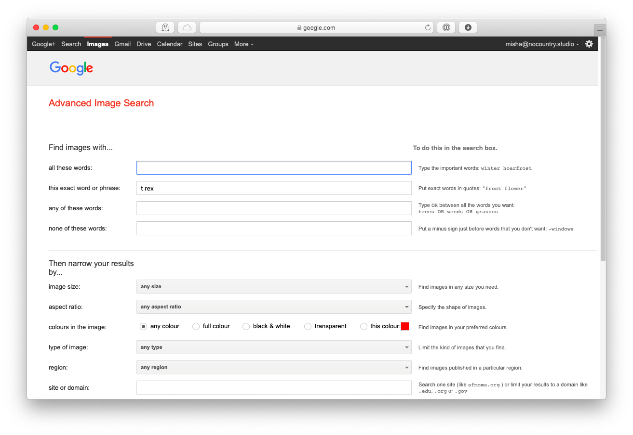The height and width of the screenshot is (435, 633).
Task: Click the google.com address bar
Action: [316, 27]
